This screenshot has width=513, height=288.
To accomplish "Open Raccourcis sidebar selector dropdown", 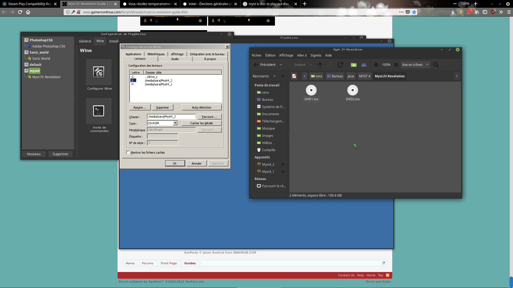I will click(274, 76).
